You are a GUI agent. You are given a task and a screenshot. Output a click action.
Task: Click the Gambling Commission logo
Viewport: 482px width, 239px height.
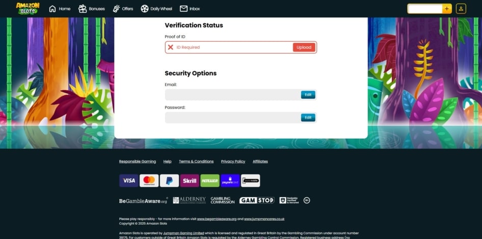pos(223,200)
